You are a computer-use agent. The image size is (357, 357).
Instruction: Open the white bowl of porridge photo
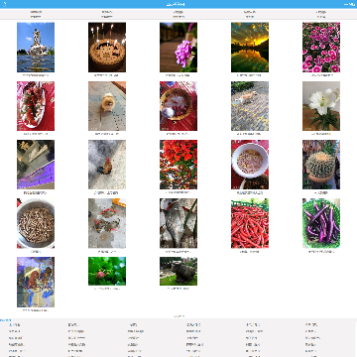click(x=250, y=165)
